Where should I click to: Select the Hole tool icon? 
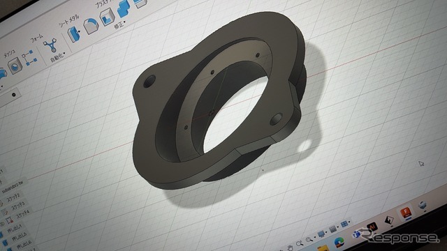[15, 66]
